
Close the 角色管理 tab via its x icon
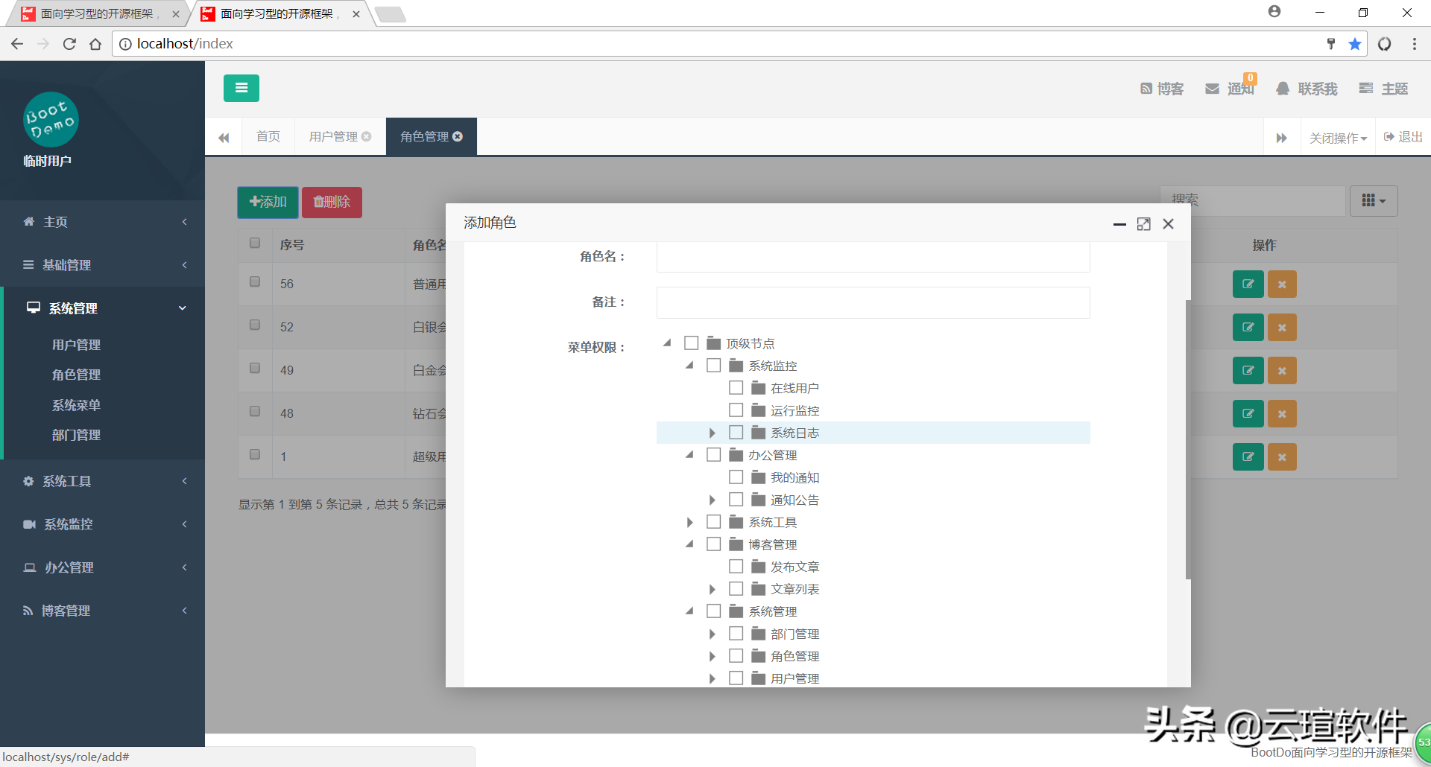click(458, 136)
